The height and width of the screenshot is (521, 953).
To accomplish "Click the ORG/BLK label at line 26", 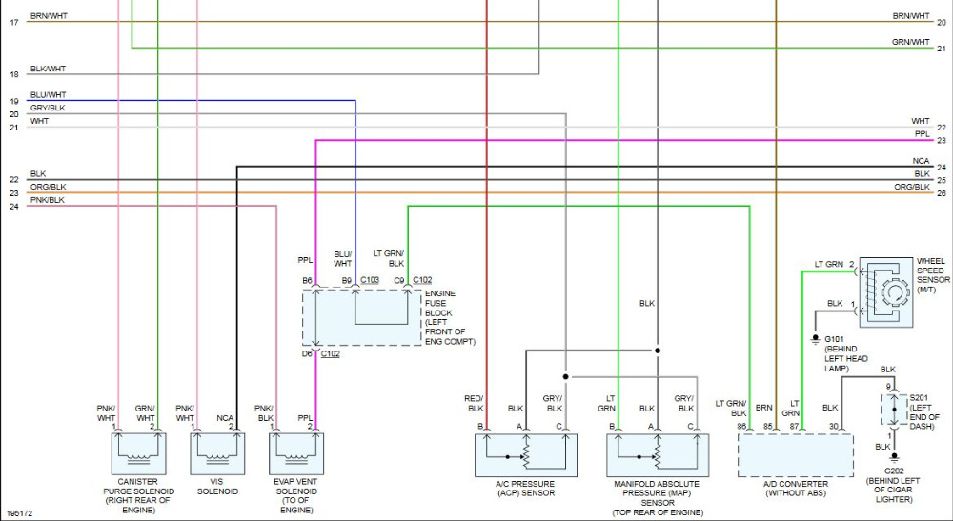I will coord(912,187).
